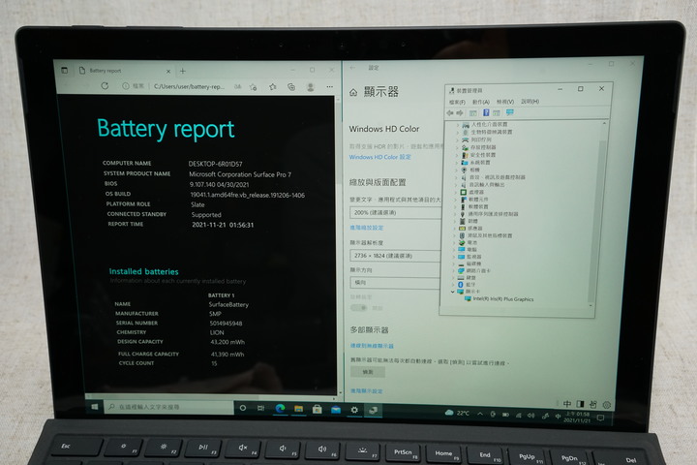The image size is (697, 465).
Task: Select the Battery report browser tab
Action: pos(125,71)
